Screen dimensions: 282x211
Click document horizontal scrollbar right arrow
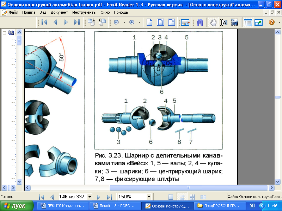click(x=271, y=188)
